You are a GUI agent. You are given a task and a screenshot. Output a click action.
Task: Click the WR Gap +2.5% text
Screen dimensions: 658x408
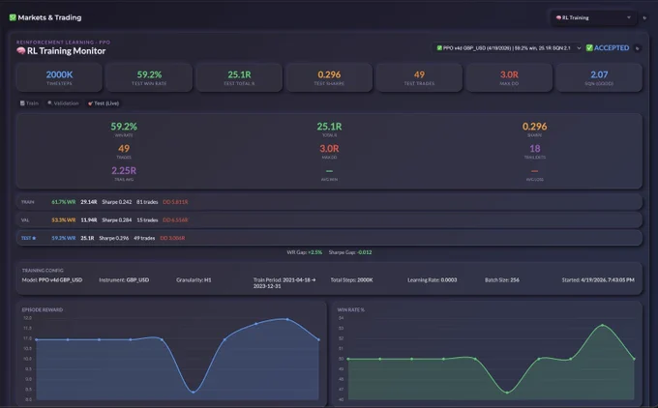click(x=304, y=252)
